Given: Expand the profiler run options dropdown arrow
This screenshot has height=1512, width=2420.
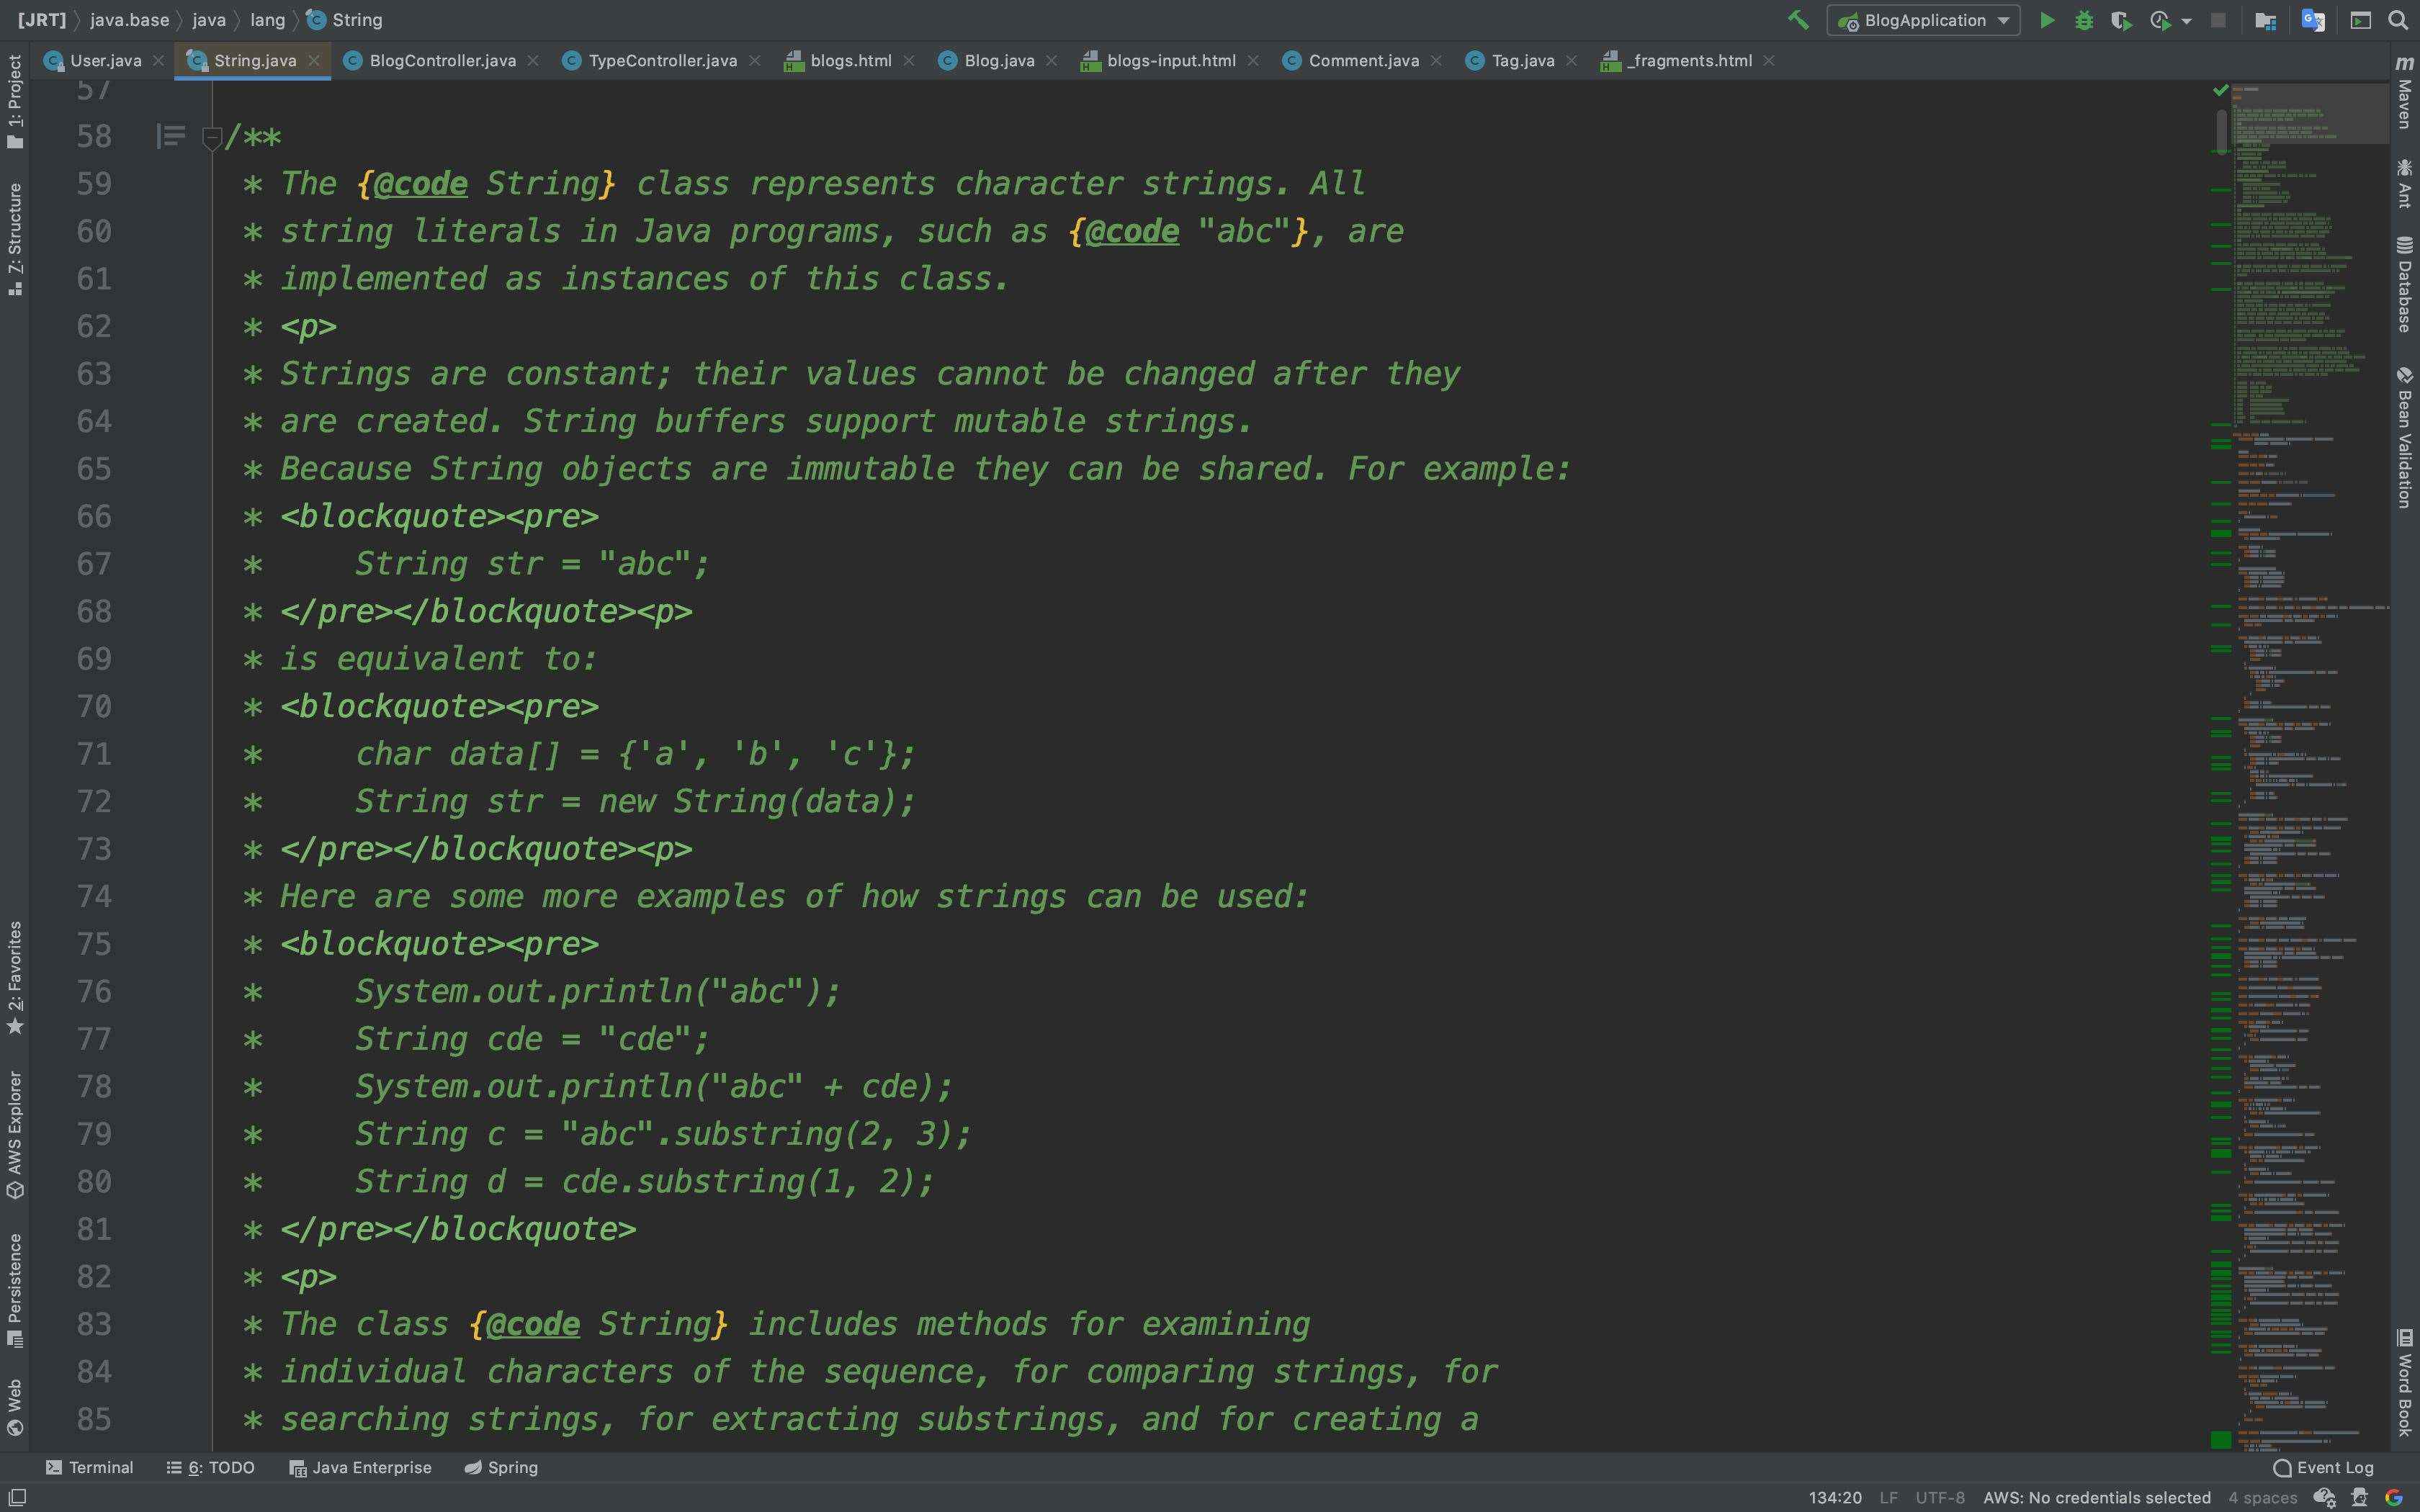Looking at the screenshot, I should tap(2186, 20).
